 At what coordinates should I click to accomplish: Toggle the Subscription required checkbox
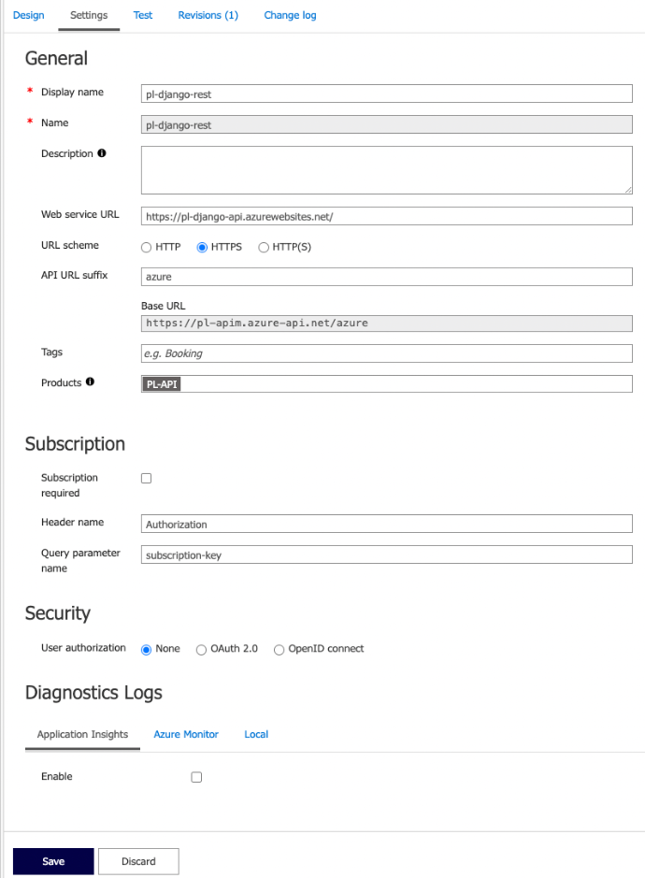pyautogui.click(x=146, y=478)
